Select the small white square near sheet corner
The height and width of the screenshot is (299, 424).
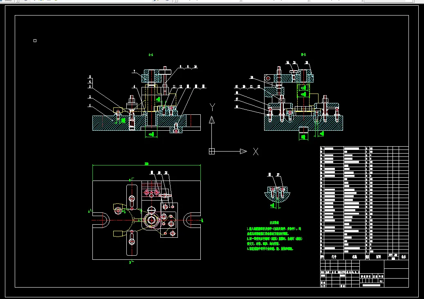click(x=35, y=40)
